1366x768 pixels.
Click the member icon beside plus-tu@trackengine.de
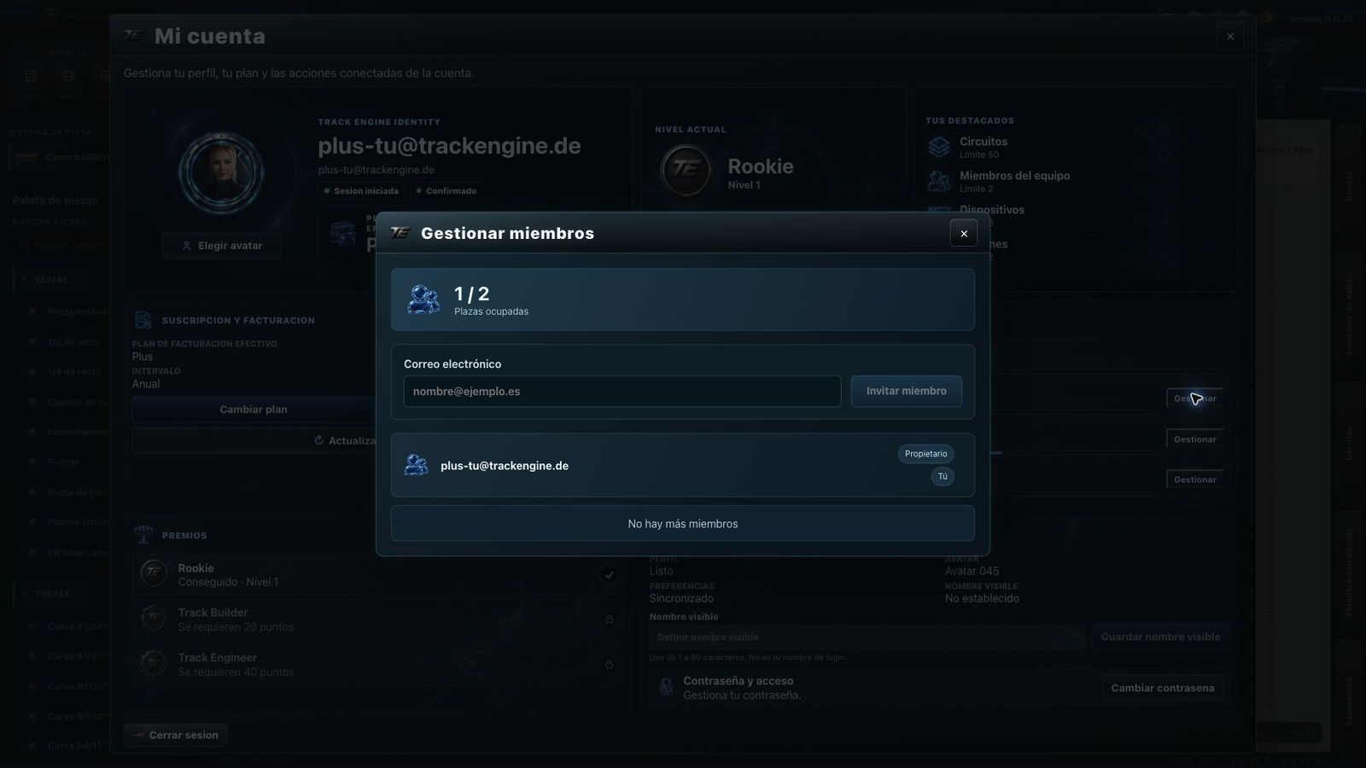coord(417,465)
